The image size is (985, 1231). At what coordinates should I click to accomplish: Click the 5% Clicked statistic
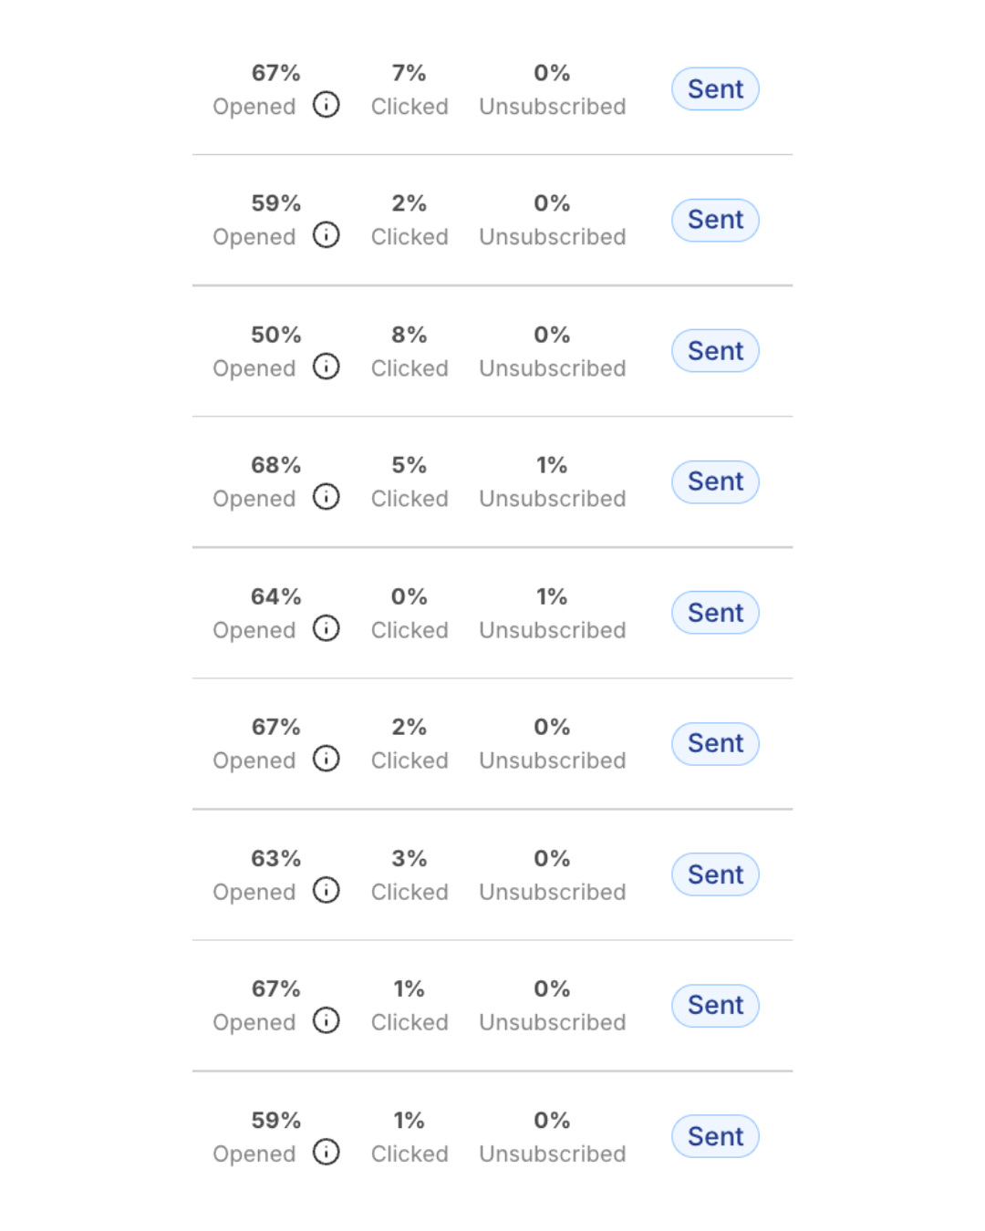pos(410,481)
